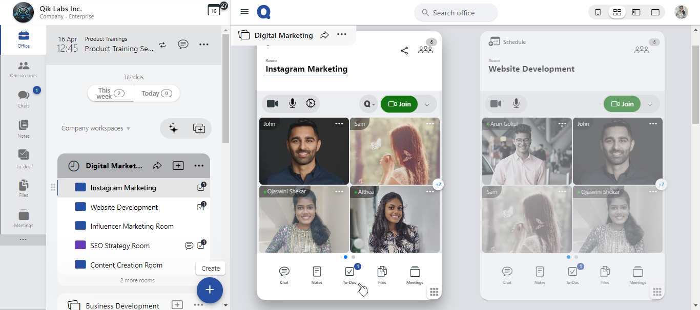700x310 pixels.
Task: Open Meetings in the left sidebar
Action: pyautogui.click(x=23, y=218)
